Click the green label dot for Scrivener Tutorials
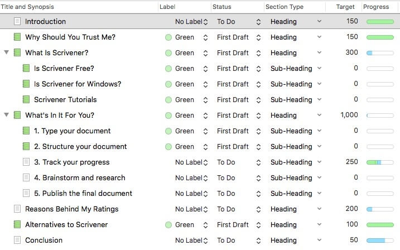Screen dimensions: 400x250 (168, 100)
